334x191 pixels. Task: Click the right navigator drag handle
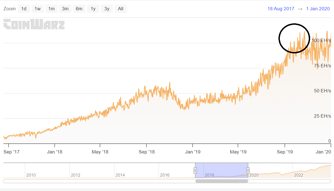pyautogui.click(x=248, y=170)
